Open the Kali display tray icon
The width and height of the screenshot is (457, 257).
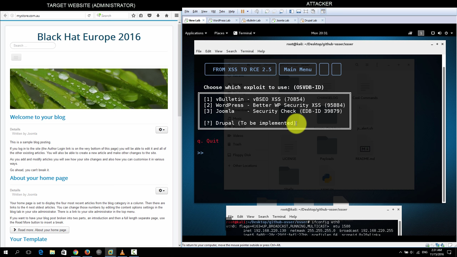pos(433,33)
